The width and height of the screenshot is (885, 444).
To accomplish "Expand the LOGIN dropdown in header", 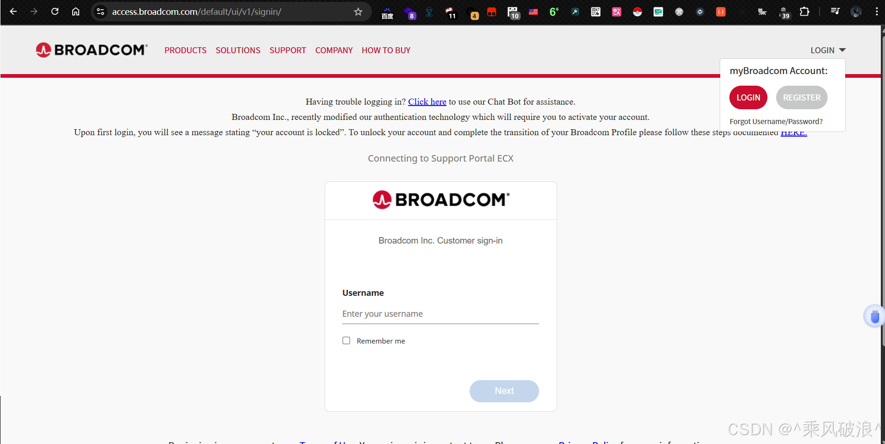I will point(828,50).
